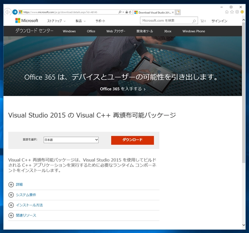
Task: Click the smiley feedback icon
Action: coord(242,12)
